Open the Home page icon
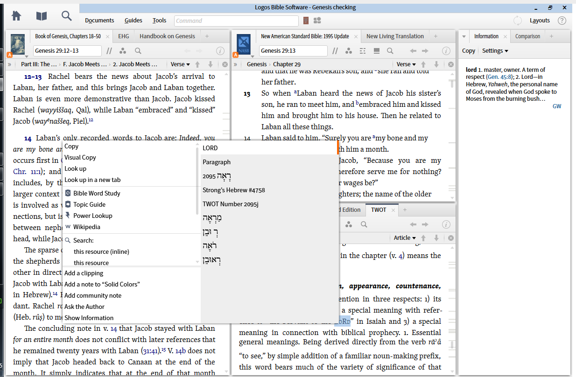576x377 pixels. click(16, 16)
